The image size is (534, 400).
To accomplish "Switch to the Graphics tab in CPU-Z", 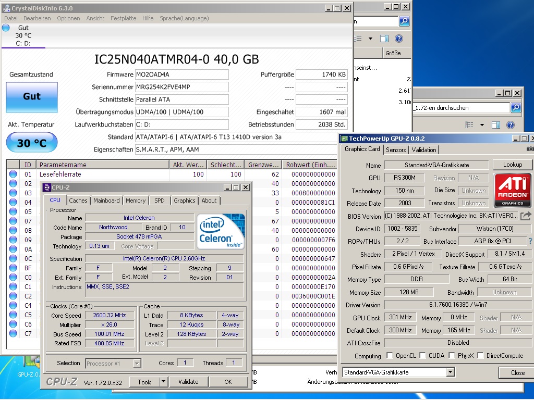I will tap(185, 201).
